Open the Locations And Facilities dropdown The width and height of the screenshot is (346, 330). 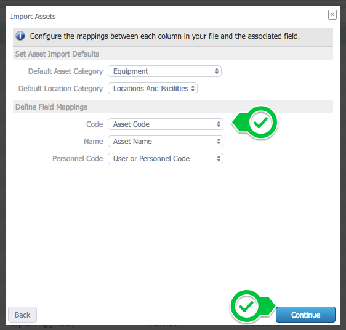click(153, 89)
